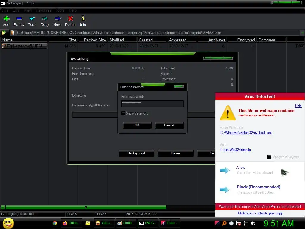This screenshot has width=305, height=229.
Task: Open the C:\Windows\system32\svchost.exe link
Action: [246, 133]
